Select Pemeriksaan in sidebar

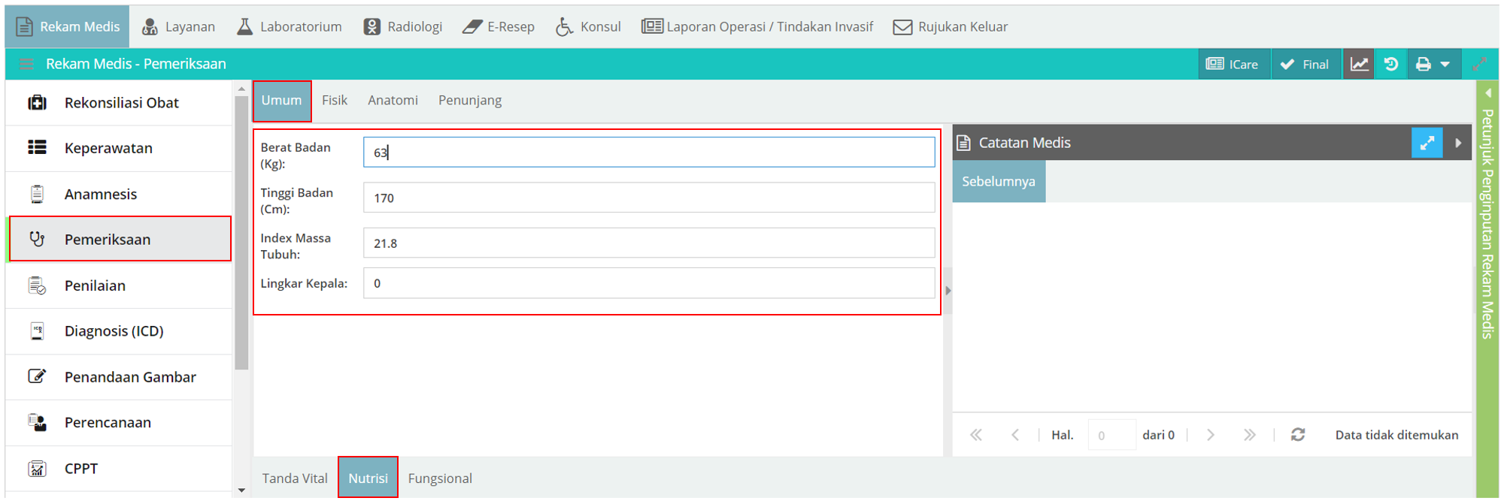tap(120, 239)
